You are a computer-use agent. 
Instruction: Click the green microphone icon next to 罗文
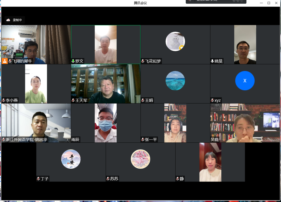pos(73,61)
